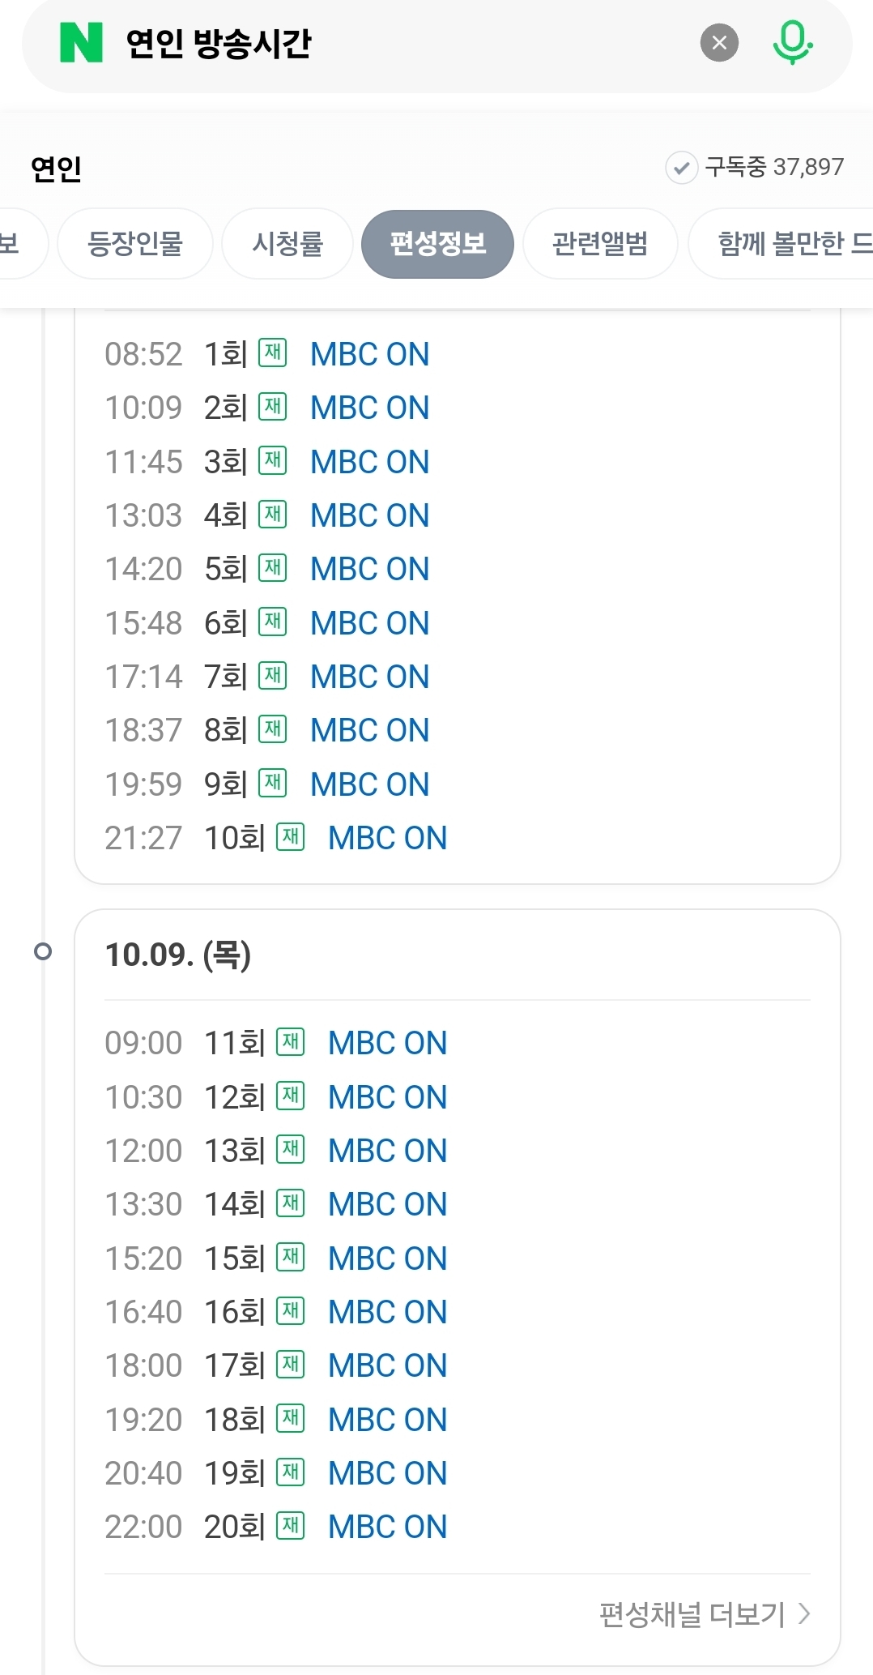873x1675 pixels.
Task: Open MBC ON link for 15회 at 15:20
Action: (387, 1258)
